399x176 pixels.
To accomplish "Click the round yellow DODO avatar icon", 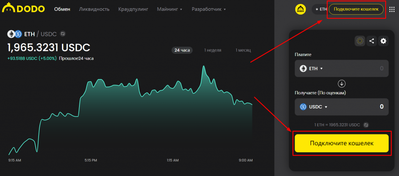I will (x=300, y=9).
